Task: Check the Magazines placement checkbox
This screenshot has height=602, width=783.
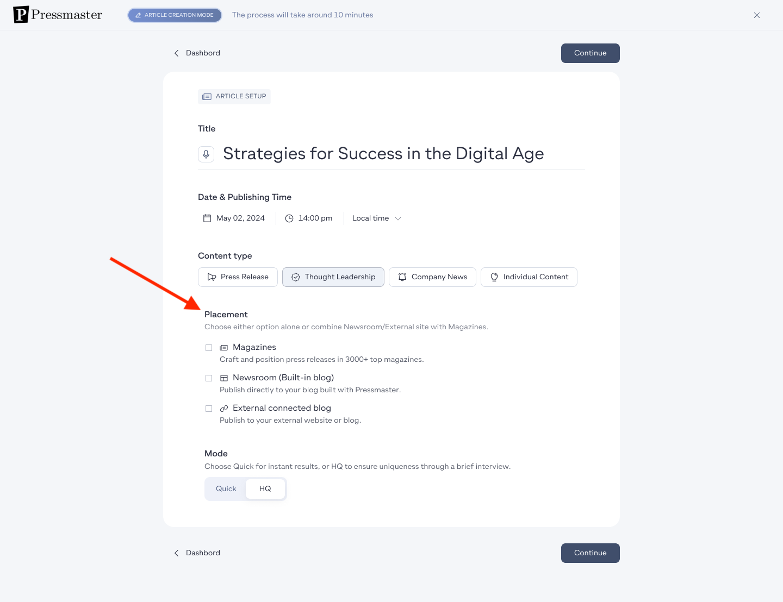Action: [x=209, y=348]
